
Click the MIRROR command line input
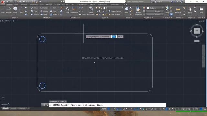(107, 105)
